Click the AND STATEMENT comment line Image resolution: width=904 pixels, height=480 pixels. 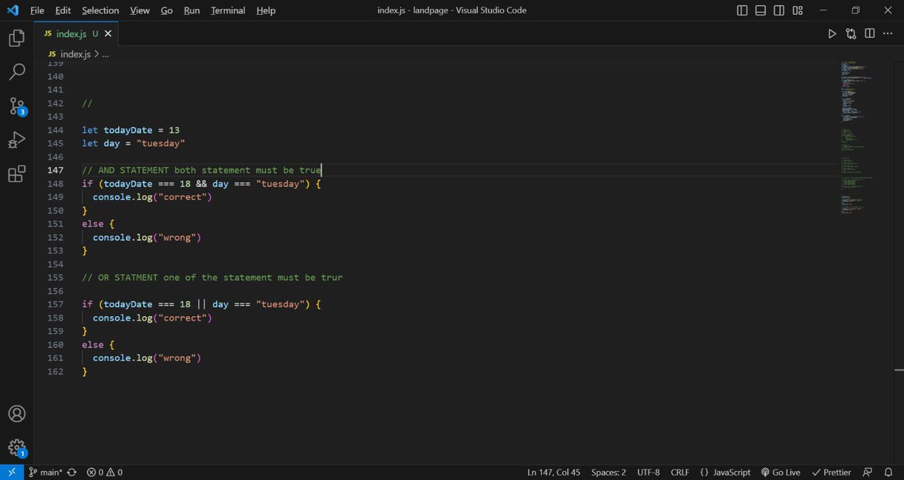pos(202,170)
